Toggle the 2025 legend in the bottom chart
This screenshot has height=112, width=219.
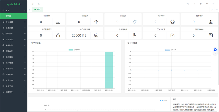[163, 101]
